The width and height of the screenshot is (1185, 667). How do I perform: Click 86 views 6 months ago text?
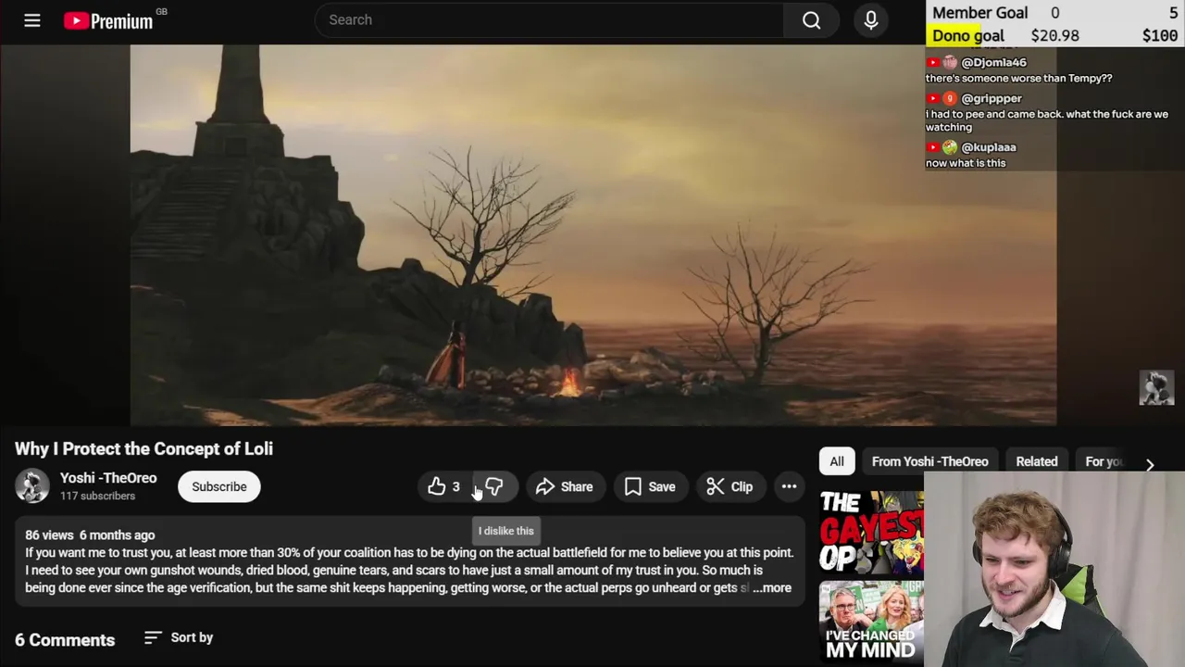click(90, 535)
